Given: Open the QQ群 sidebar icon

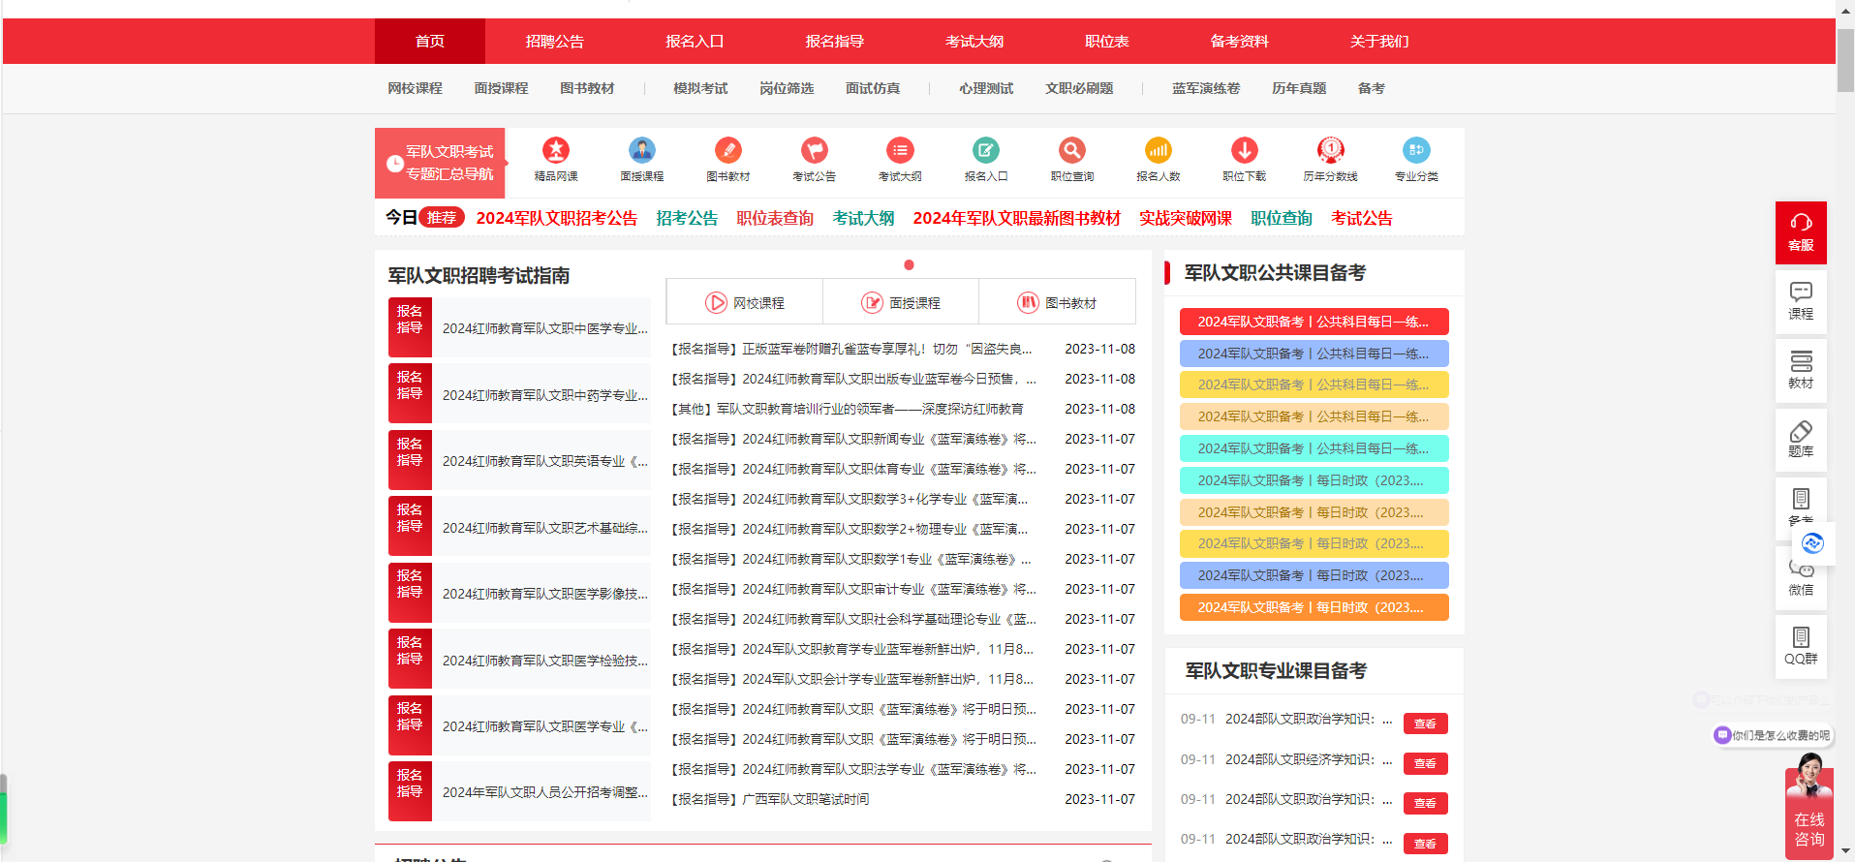Looking at the screenshot, I should coord(1801,638).
